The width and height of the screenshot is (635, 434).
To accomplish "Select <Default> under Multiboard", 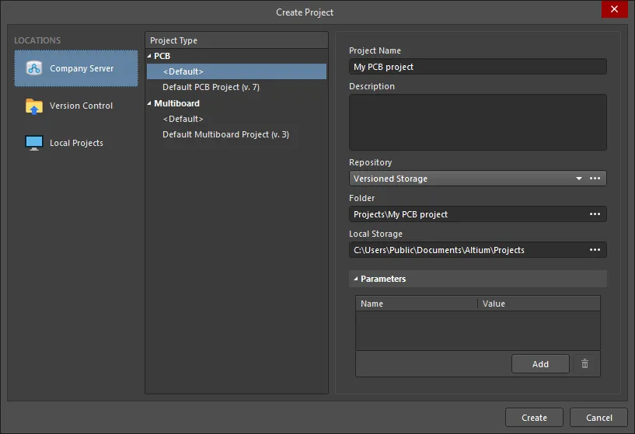I will tap(183, 119).
